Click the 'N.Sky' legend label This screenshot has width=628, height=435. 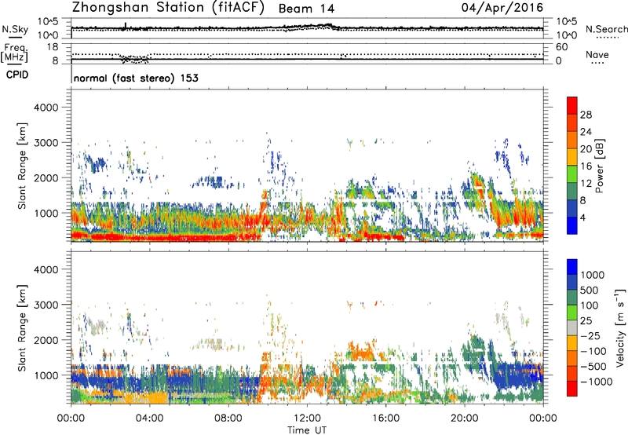point(15,29)
